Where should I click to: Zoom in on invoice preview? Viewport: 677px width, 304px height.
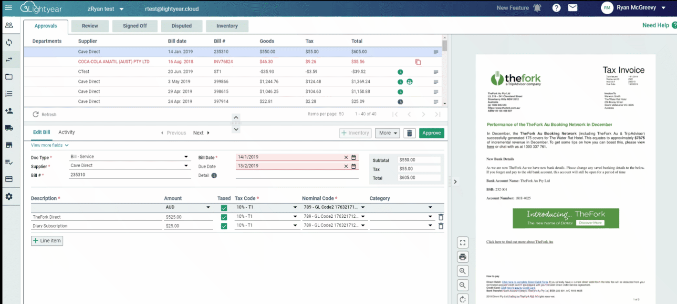(x=462, y=271)
